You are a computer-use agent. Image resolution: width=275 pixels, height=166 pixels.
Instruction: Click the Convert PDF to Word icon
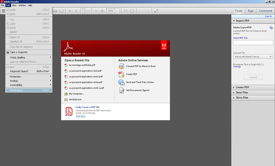[121, 66]
